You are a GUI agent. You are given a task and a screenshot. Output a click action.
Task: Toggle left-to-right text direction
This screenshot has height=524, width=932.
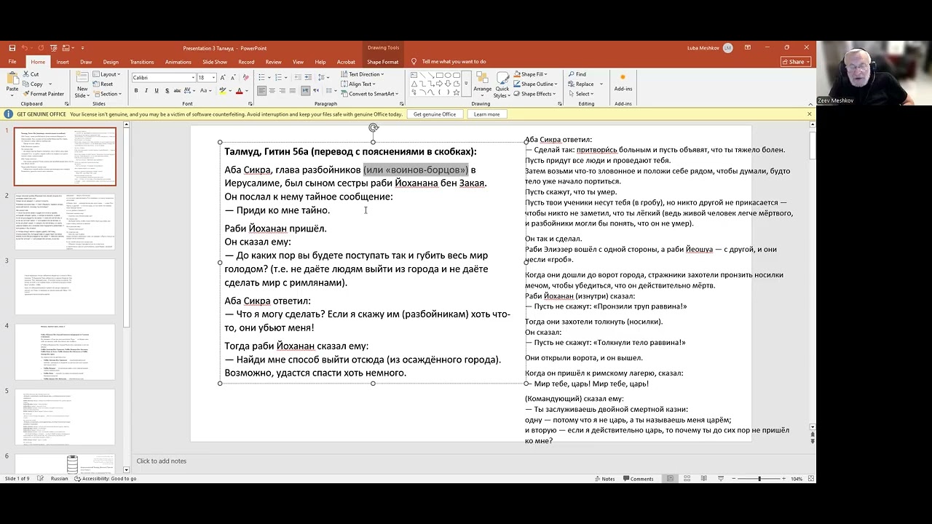coord(305,91)
